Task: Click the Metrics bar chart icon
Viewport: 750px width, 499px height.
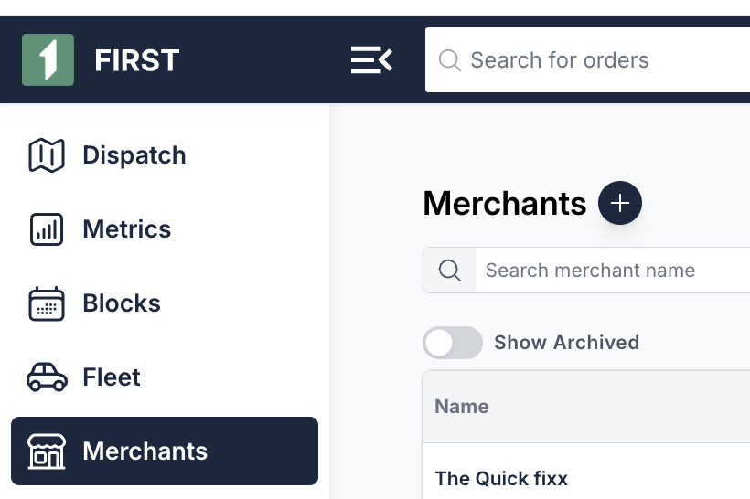Action: (47, 229)
